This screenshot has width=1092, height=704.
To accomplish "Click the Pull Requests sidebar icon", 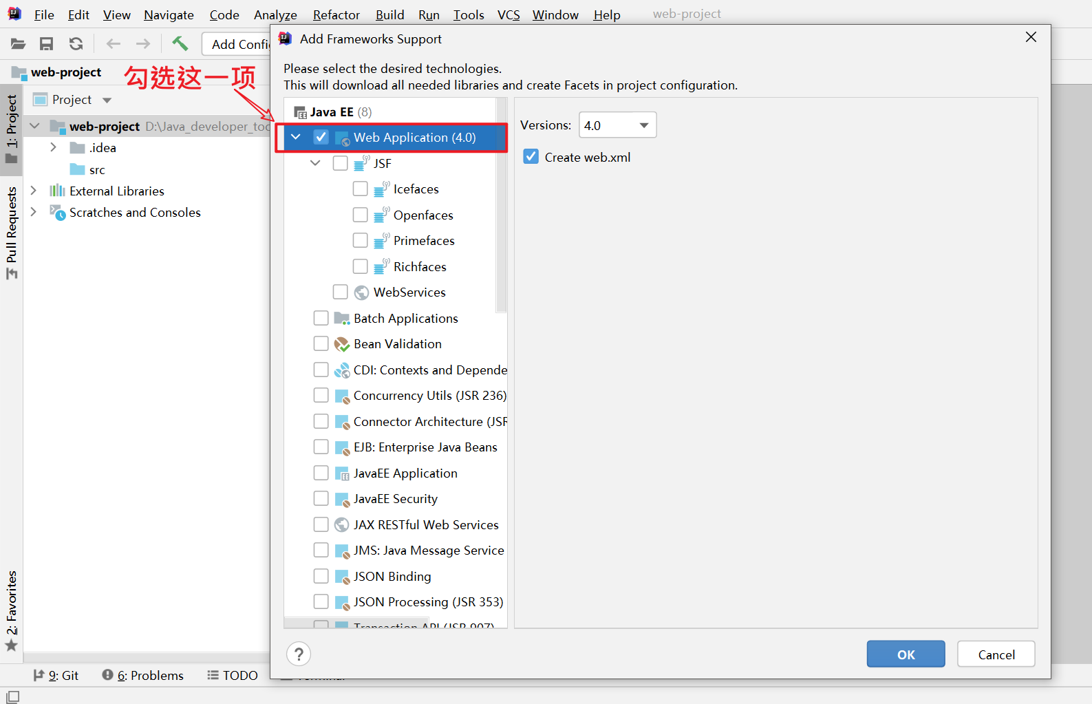I will [x=11, y=273].
